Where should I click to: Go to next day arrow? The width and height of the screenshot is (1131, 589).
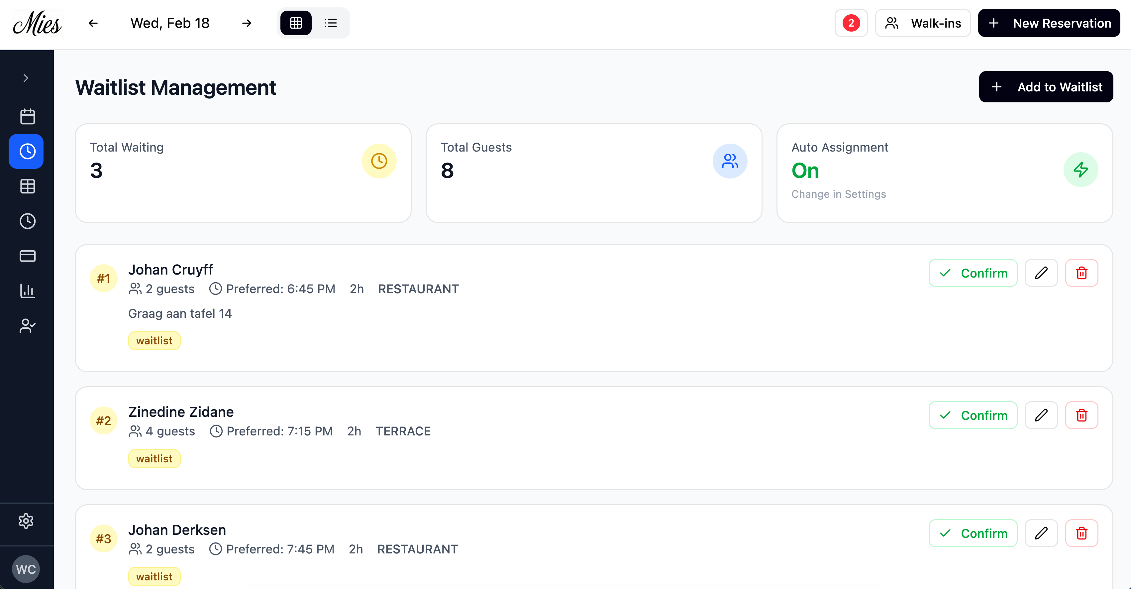[x=247, y=23]
